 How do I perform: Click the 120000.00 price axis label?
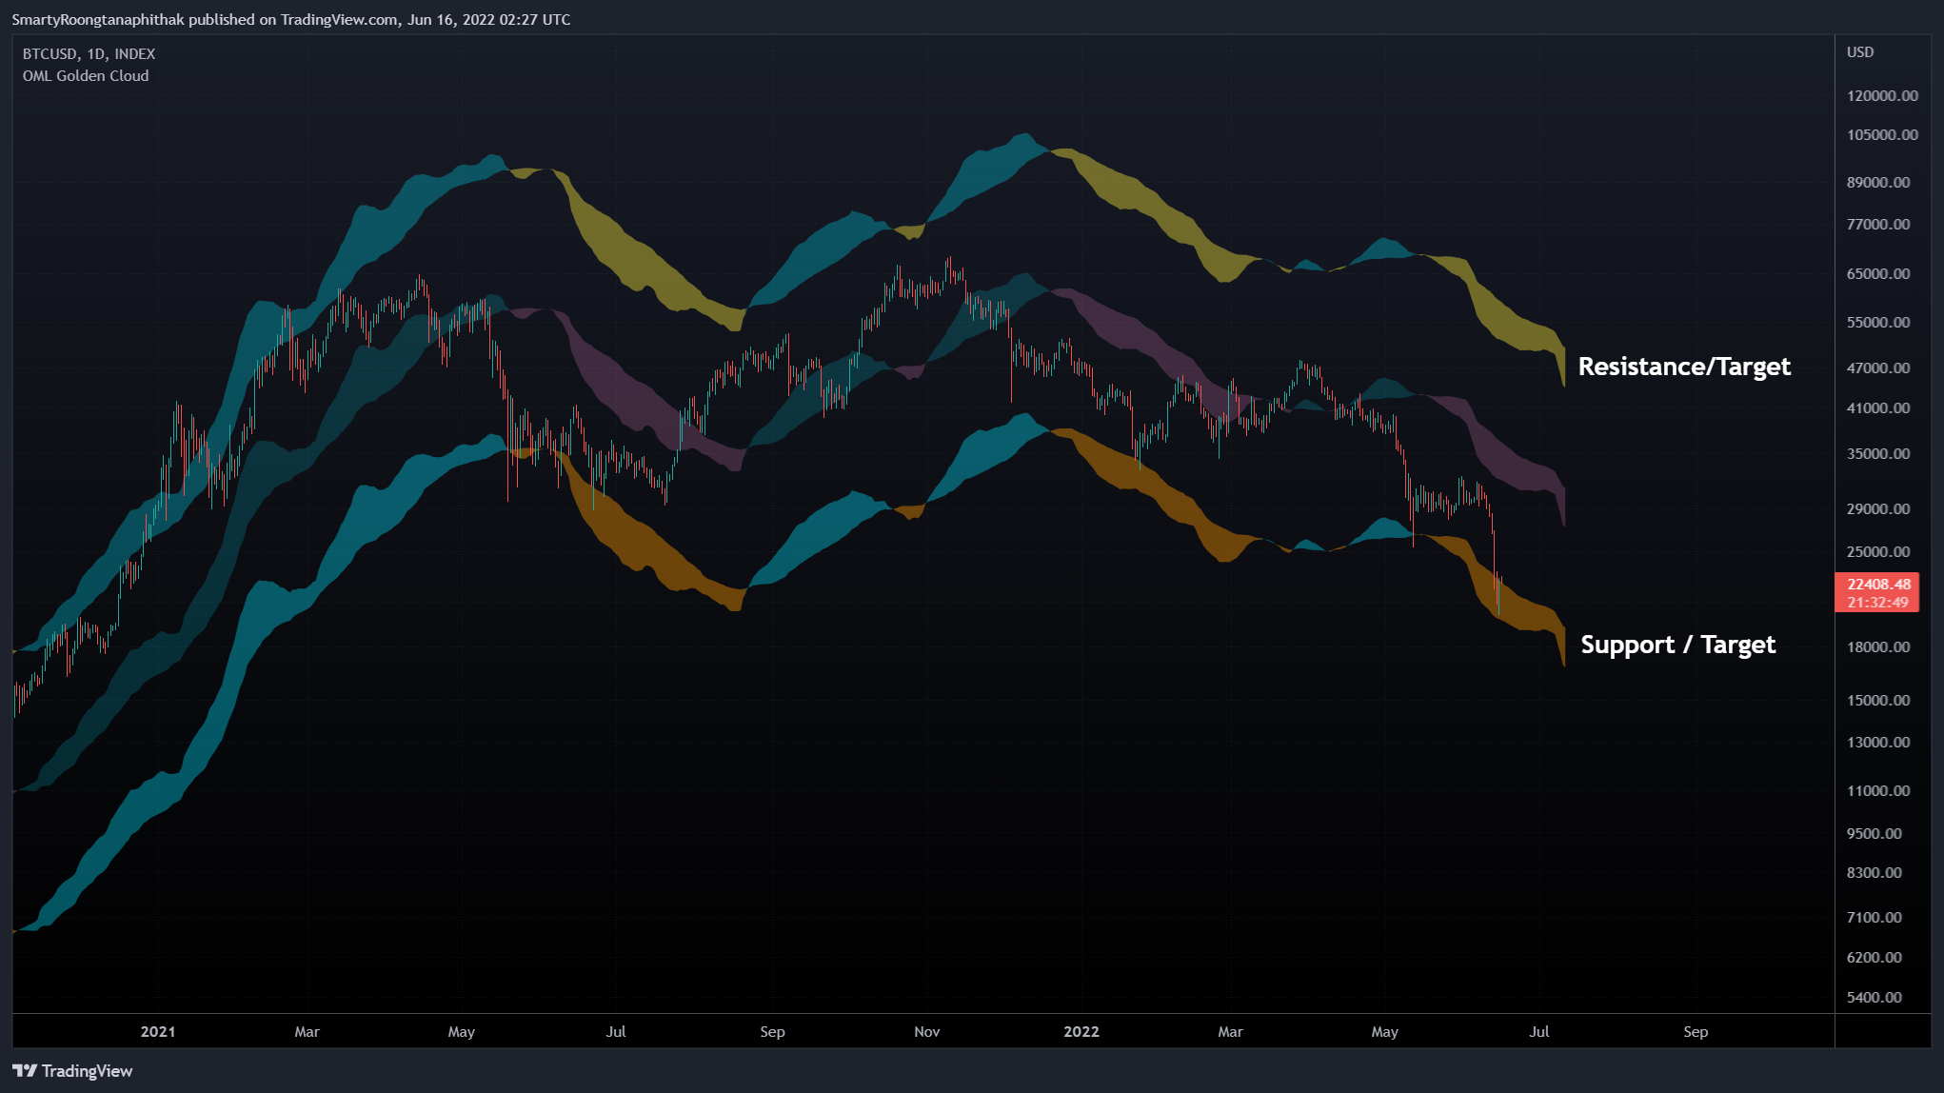tap(1882, 96)
